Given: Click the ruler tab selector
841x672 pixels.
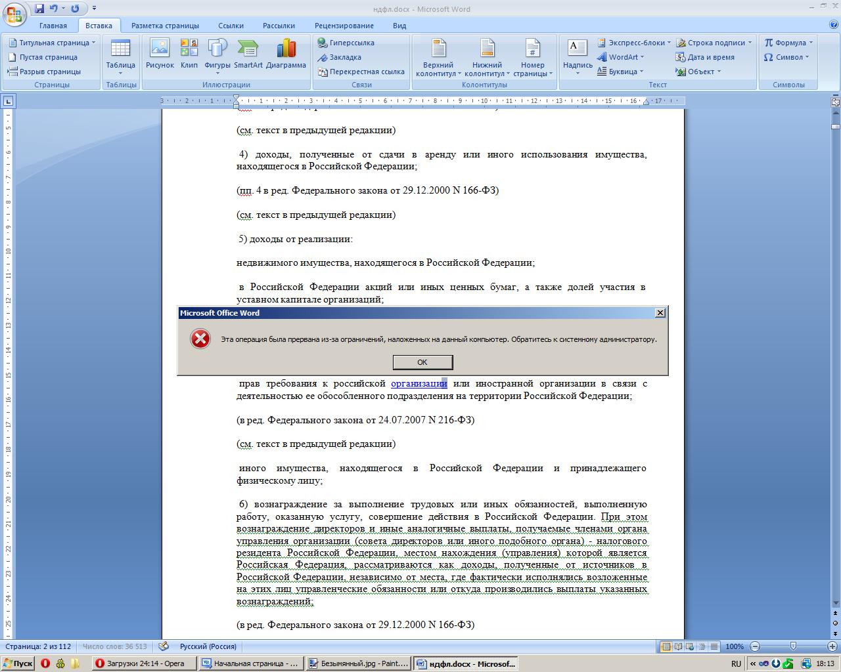Looking at the screenshot, I should click(x=8, y=101).
